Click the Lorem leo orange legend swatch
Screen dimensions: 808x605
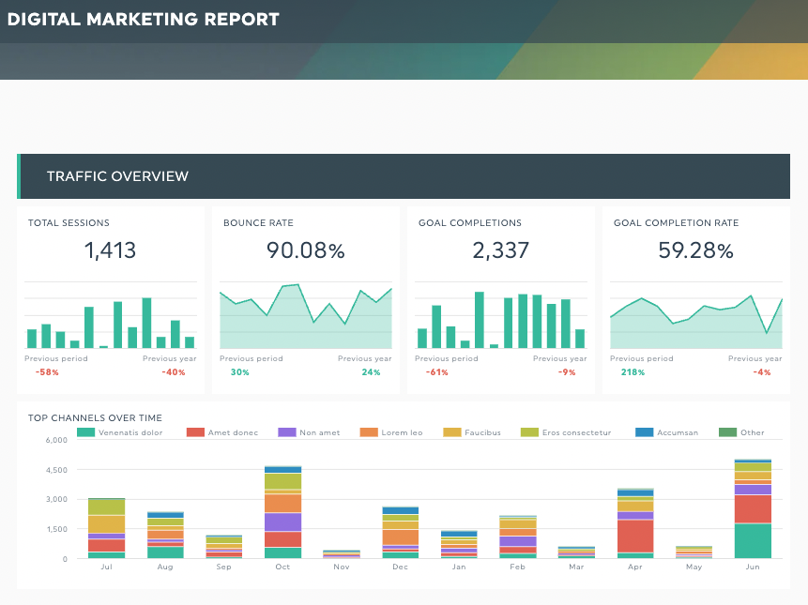tap(369, 432)
